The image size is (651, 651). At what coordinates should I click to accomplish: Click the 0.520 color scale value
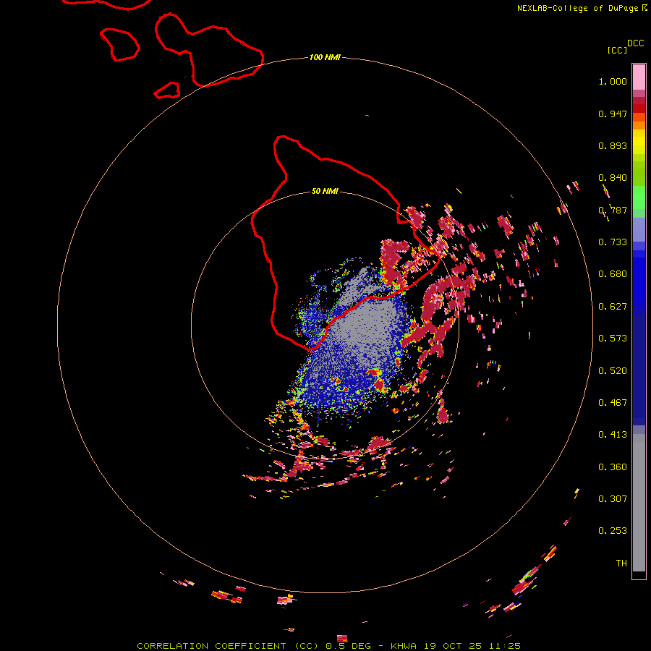[613, 371]
